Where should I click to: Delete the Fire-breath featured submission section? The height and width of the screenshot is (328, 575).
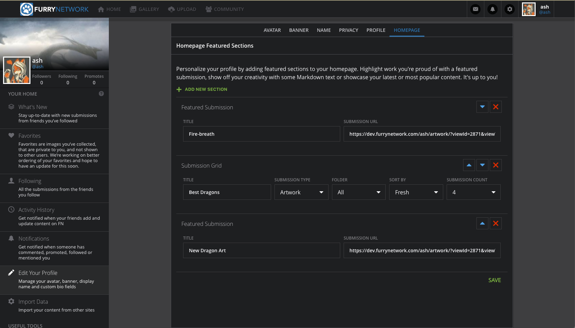496,107
